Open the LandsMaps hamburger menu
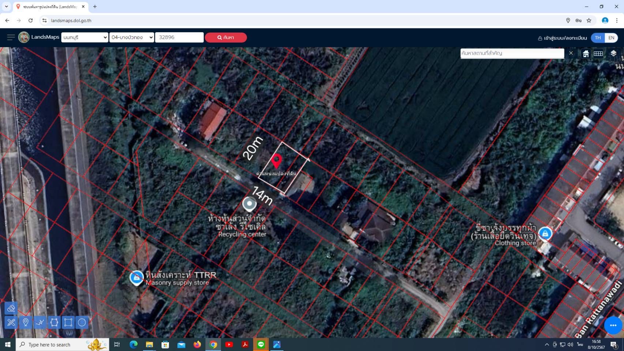 click(11, 37)
